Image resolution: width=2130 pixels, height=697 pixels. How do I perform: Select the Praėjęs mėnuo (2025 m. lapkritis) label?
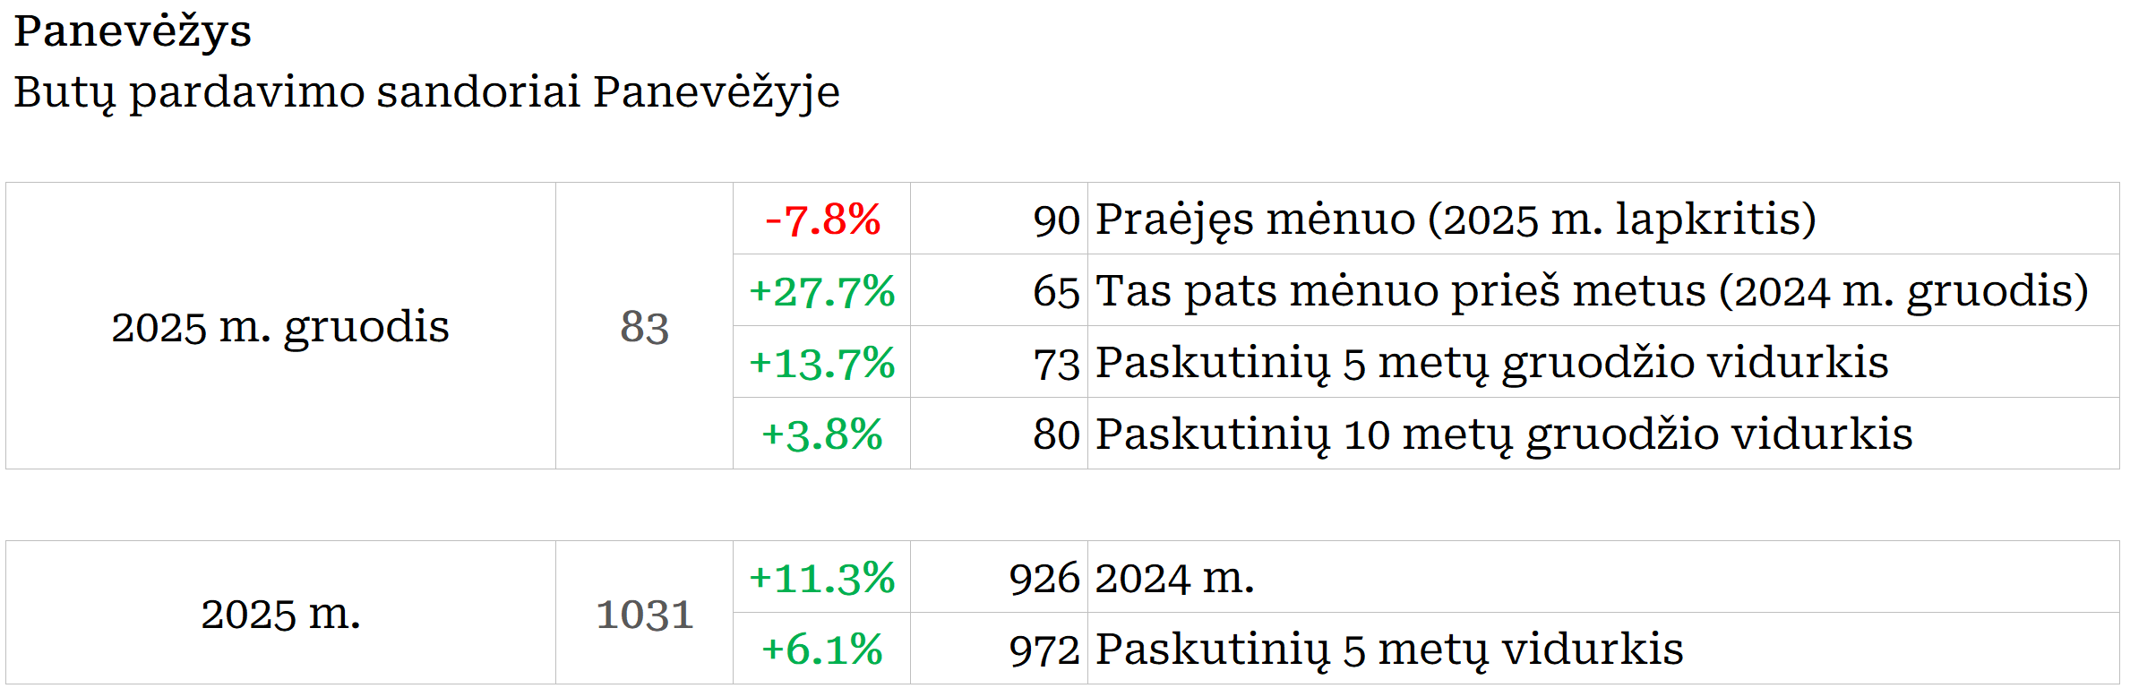(x=1456, y=219)
